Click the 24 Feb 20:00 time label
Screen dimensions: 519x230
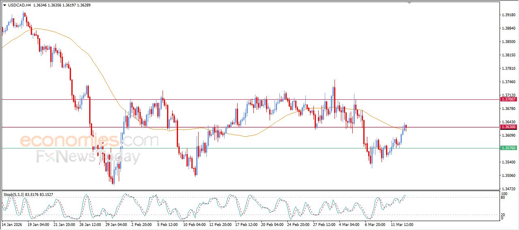tap(298, 224)
